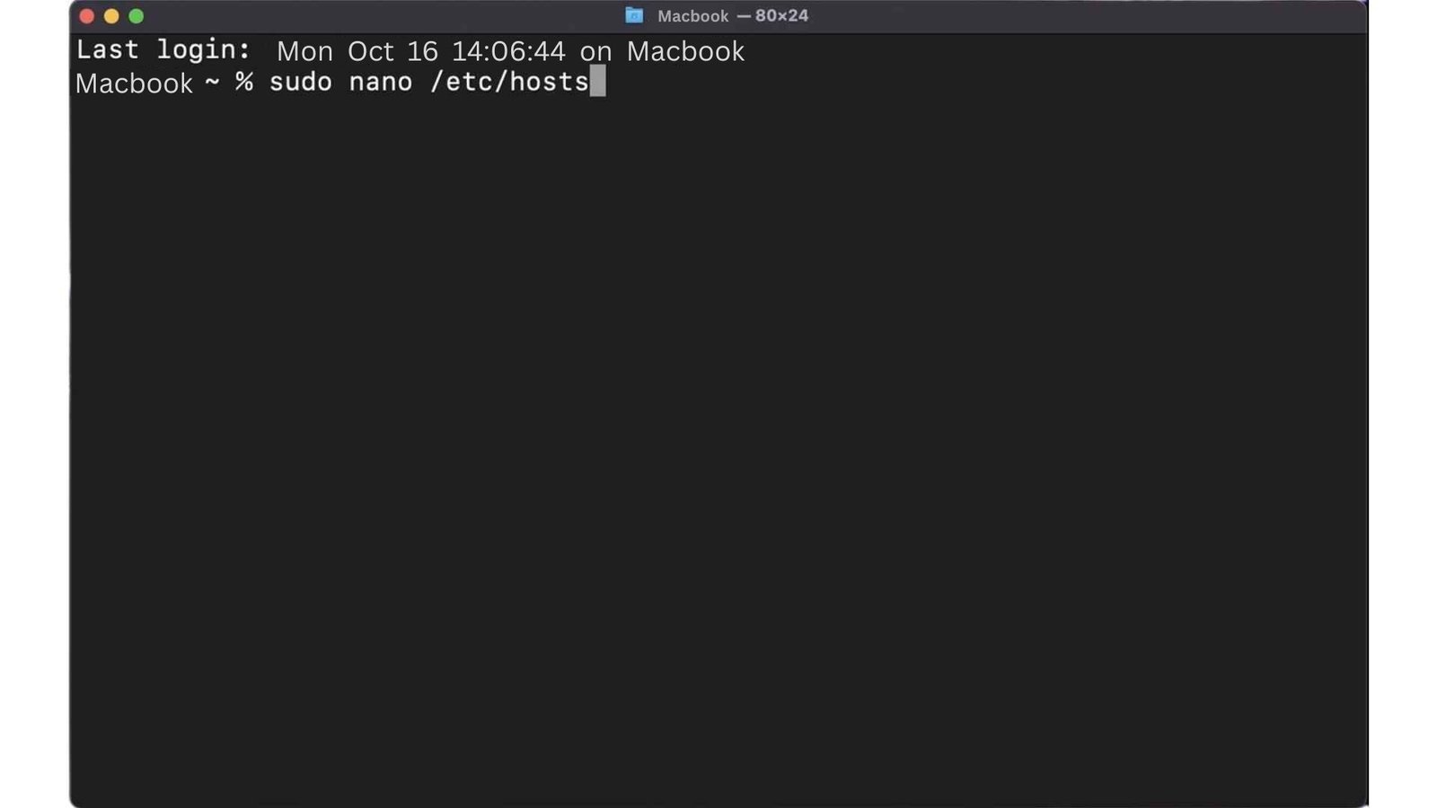Click the empty terminal area below the prompt
Screen dimensions: 1437x808
(718, 449)
